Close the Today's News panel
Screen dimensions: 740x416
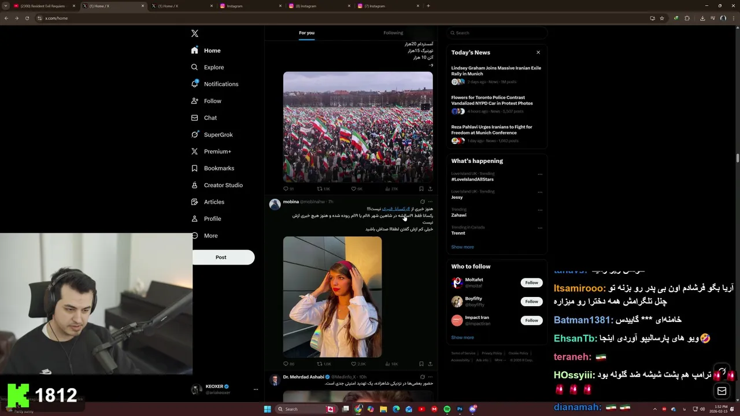click(538, 53)
